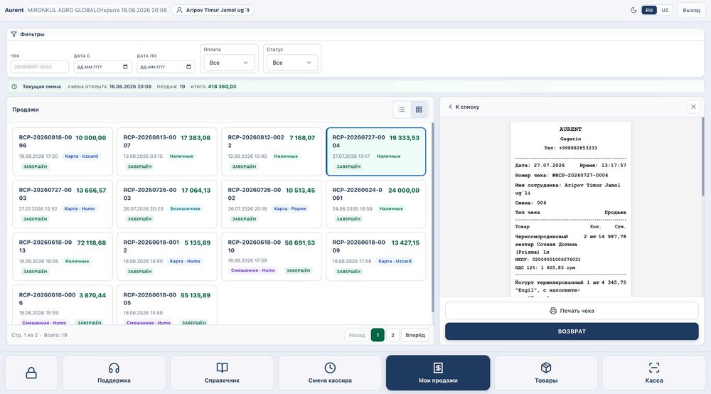Viewport: 711px width, 394px height.
Task: Close the receipt detail panel
Action: pyautogui.click(x=693, y=107)
